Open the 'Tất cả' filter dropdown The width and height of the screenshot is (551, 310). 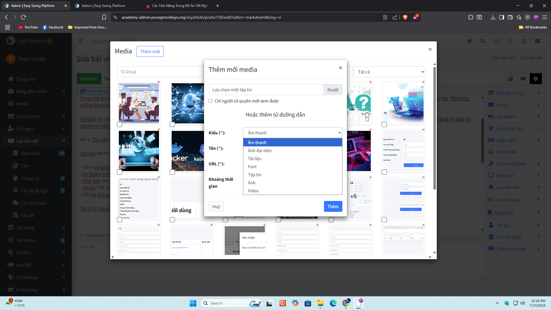pyautogui.click(x=389, y=72)
